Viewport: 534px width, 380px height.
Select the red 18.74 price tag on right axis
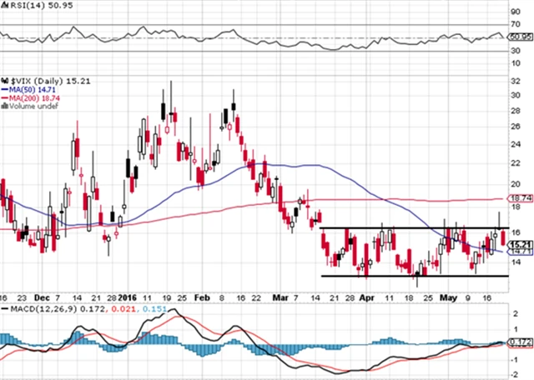click(x=520, y=198)
